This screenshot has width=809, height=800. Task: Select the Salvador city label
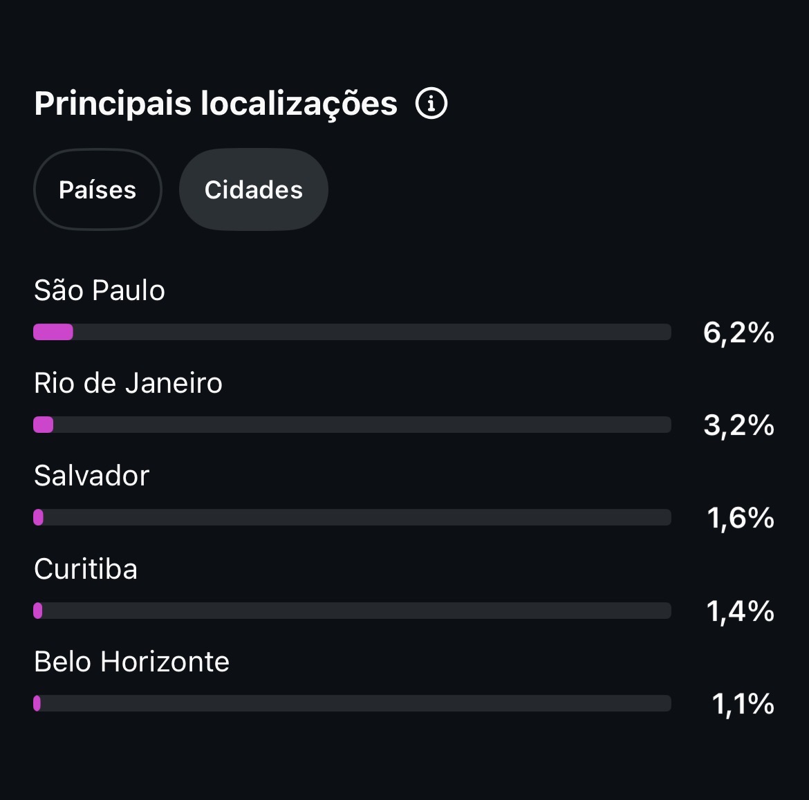point(91,475)
